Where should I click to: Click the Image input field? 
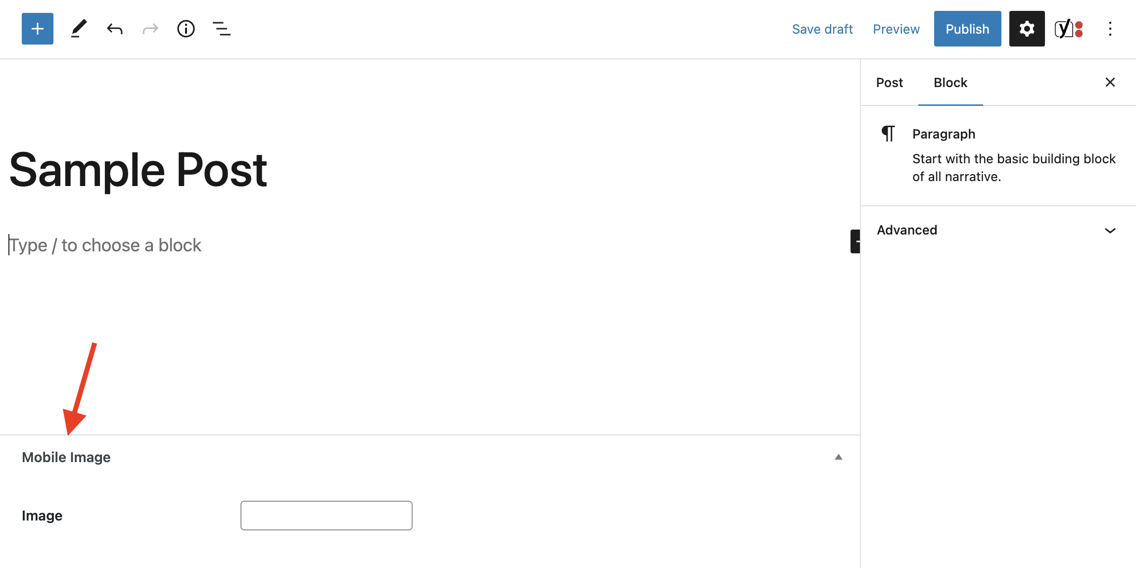click(x=327, y=516)
